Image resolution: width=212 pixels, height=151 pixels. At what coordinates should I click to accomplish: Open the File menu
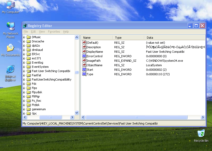pos(26,32)
